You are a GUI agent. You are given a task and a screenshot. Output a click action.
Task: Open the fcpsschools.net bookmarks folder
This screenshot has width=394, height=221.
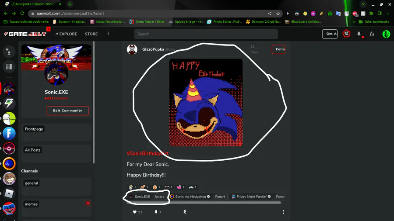[26, 22]
